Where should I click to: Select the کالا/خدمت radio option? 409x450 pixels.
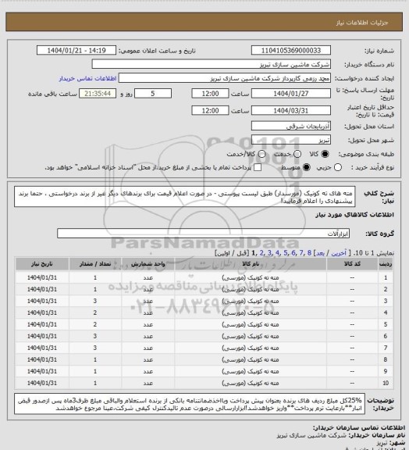pos(261,154)
